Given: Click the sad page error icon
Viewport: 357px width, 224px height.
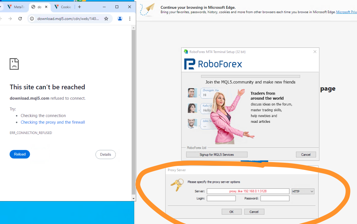Looking at the screenshot, I should point(14,64).
